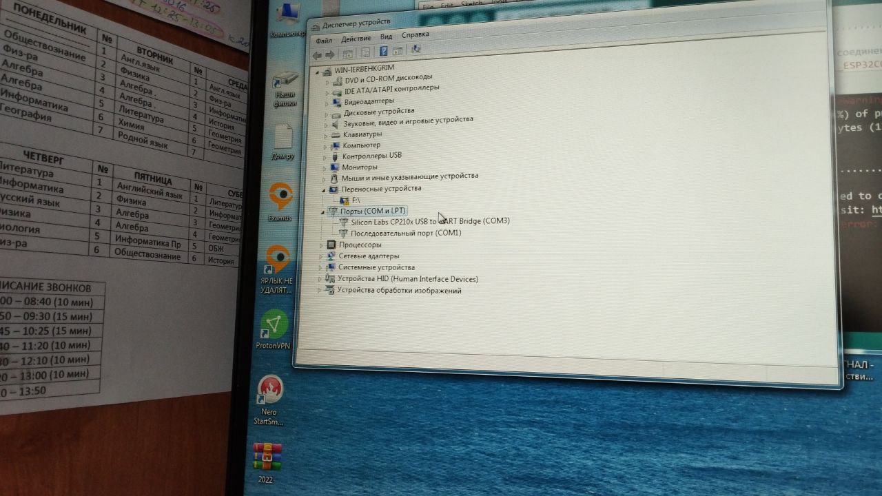Expand DVD и CD-ROM дисководы
The height and width of the screenshot is (496, 882).
pos(328,82)
